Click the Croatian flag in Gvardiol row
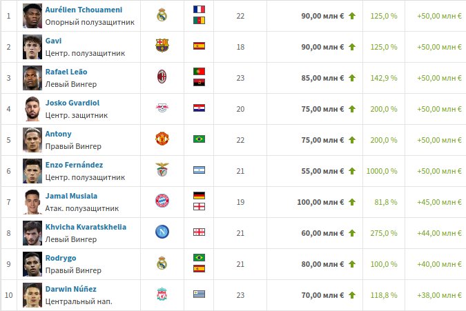The height and width of the screenshot is (311, 466). (x=199, y=108)
